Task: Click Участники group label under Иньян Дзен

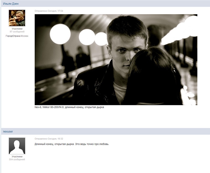Action: pyautogui.click(x=17, y=29)
